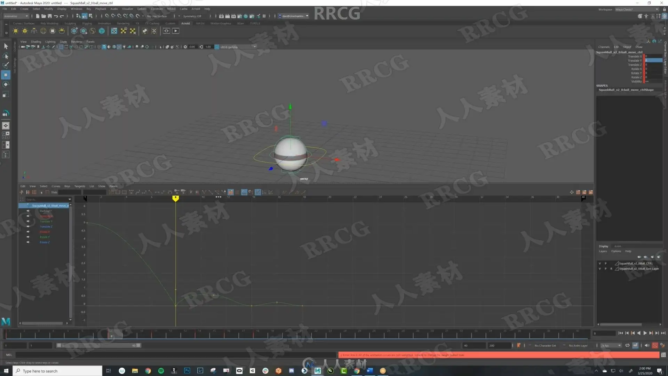Viewport: 668px width, 376px height.
Task: Click the Open scene folder icon
Action: click(43, 16)
